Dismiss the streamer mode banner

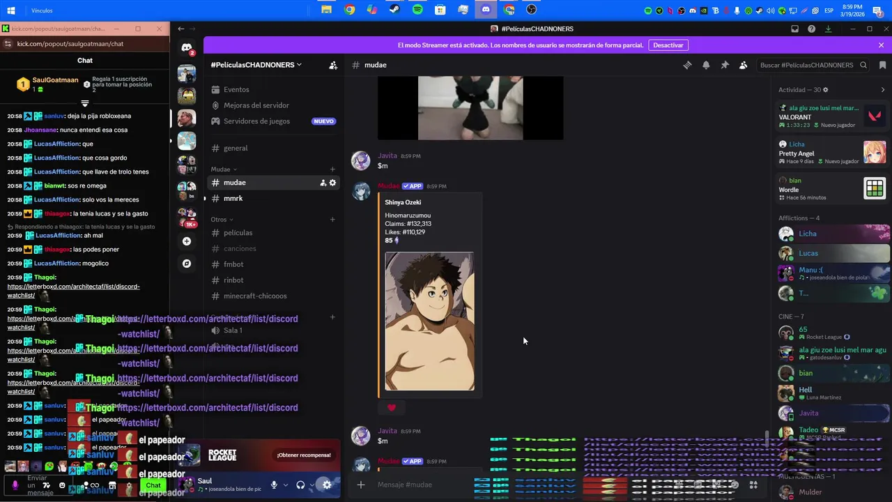coord(881,45)
